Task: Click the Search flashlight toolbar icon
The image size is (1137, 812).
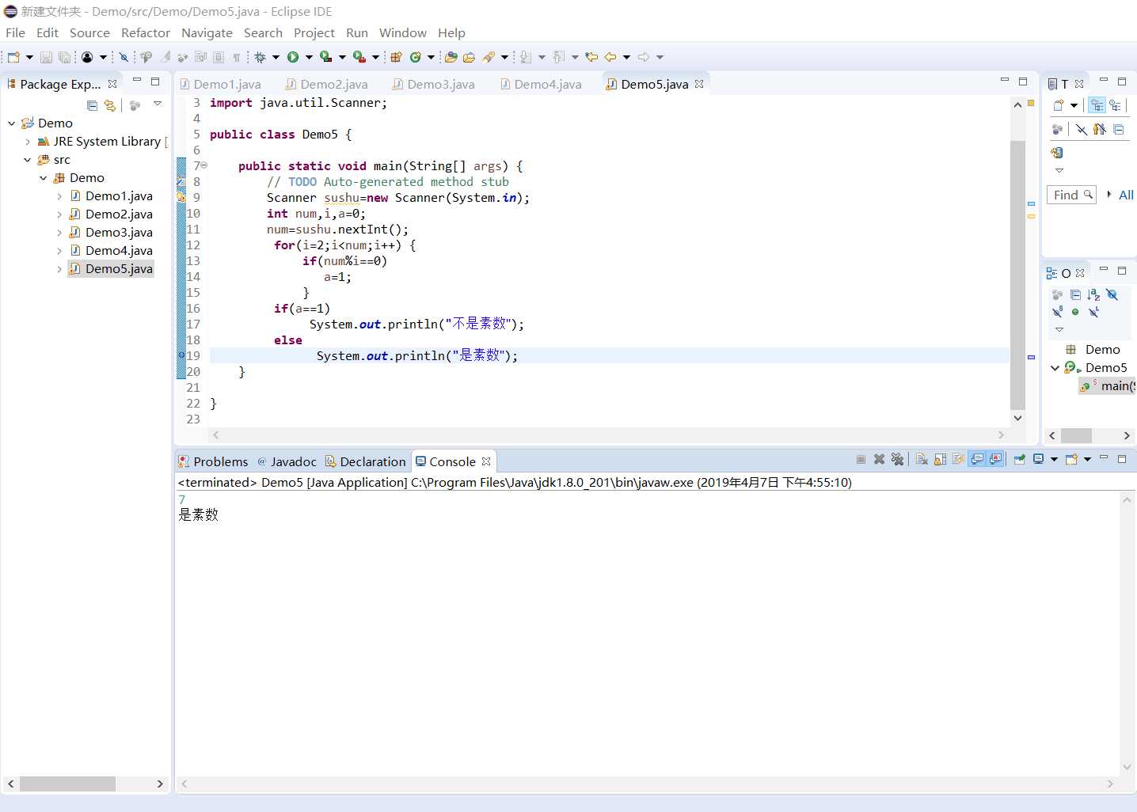Action: point(489,57)
